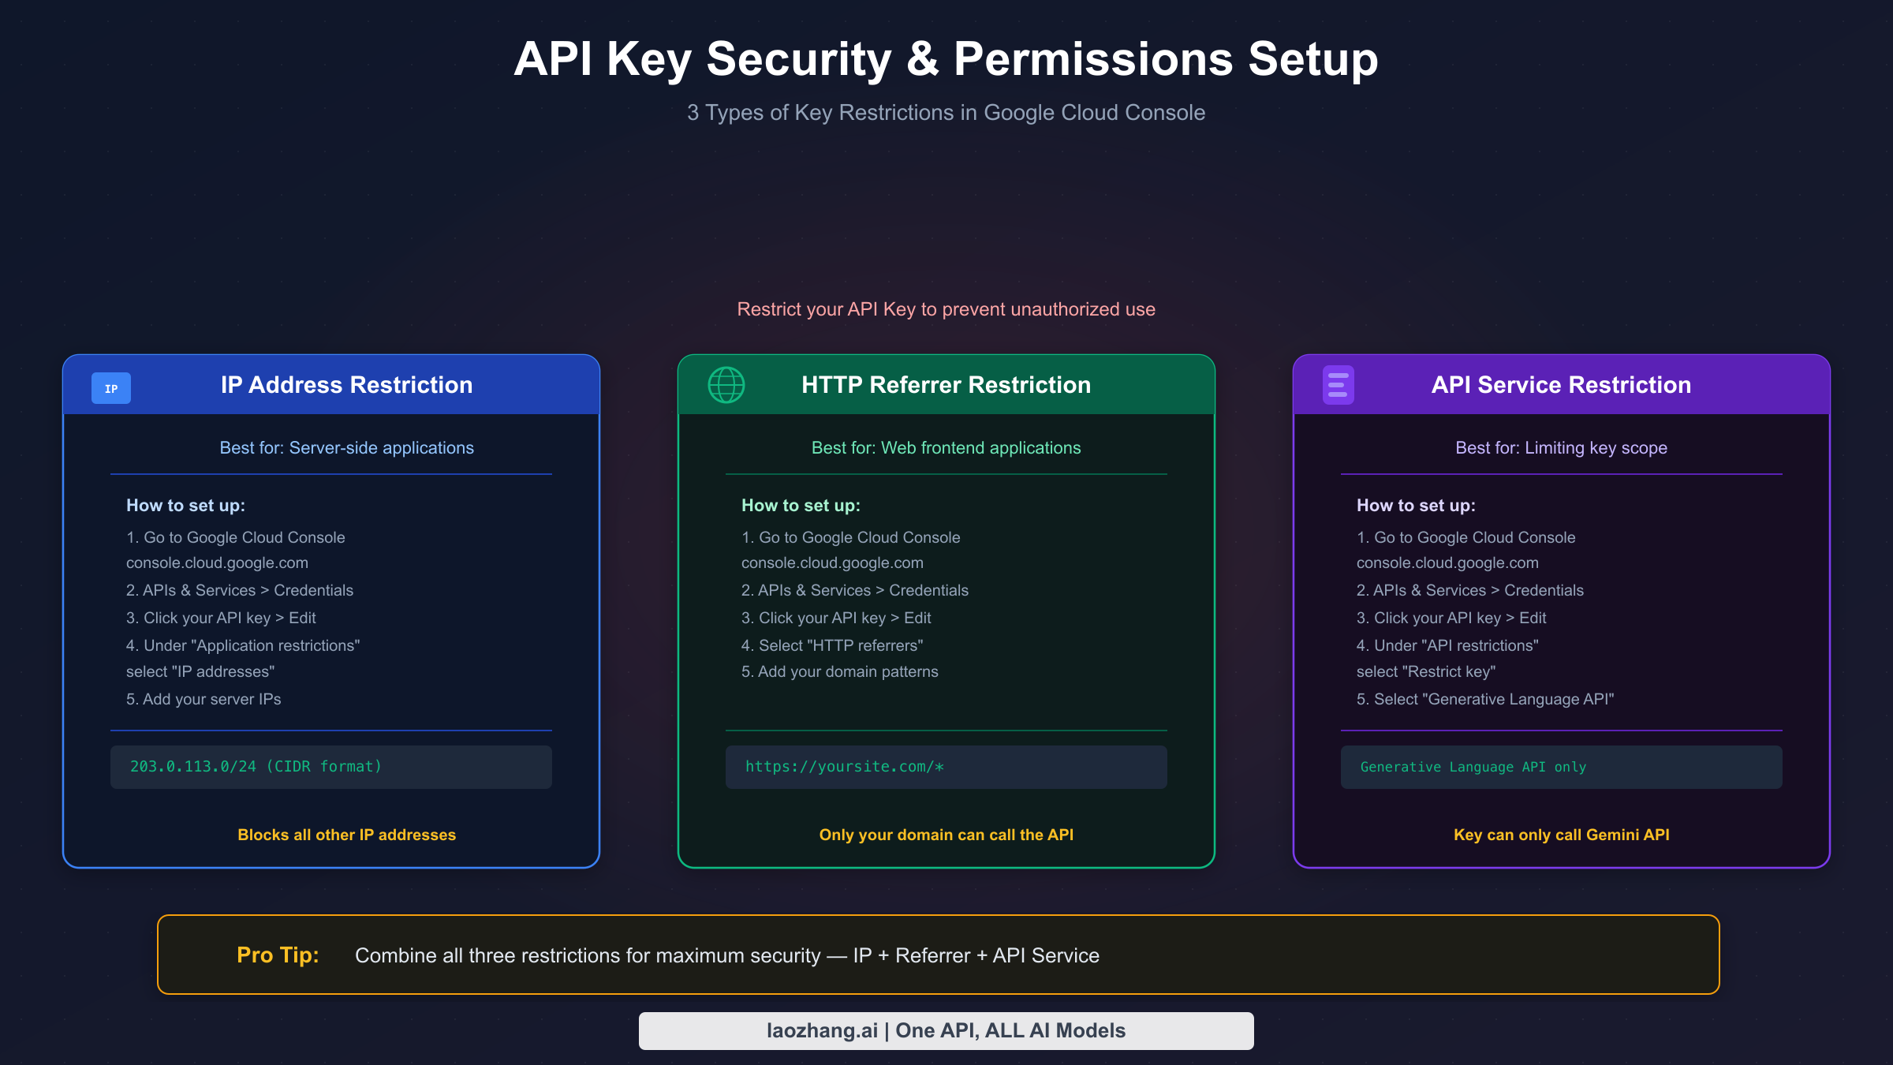
Task: Click the laozhang.ai footer banner
Action: (946, 1030)
